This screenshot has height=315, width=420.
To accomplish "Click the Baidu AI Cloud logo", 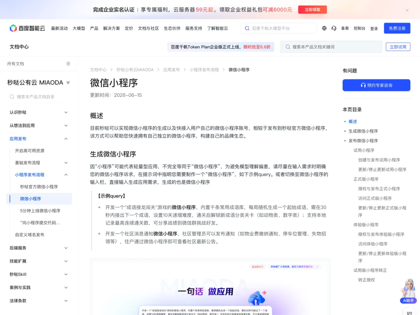I will pyautogui.click(x=27, y=28).
